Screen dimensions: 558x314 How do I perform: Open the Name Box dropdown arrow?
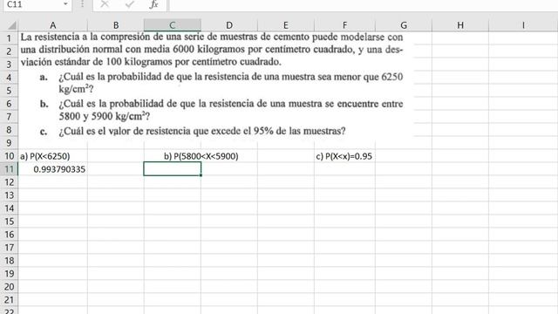[x=65, y=3]
